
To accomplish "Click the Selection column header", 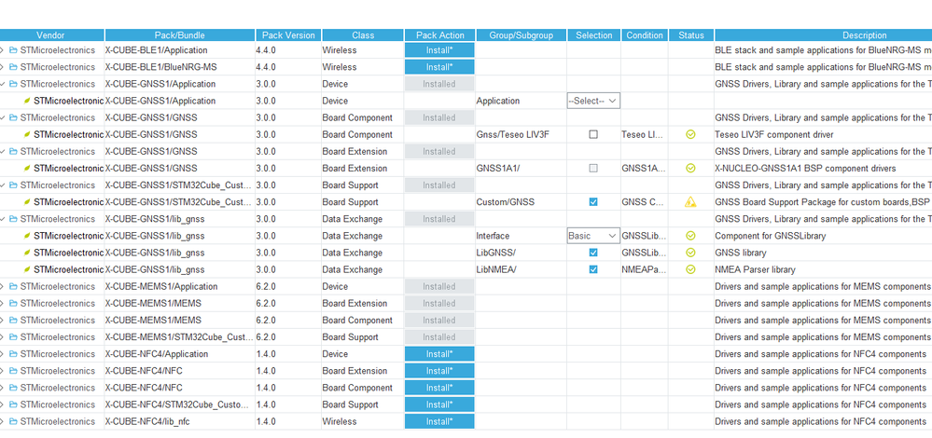I will 593,35.
